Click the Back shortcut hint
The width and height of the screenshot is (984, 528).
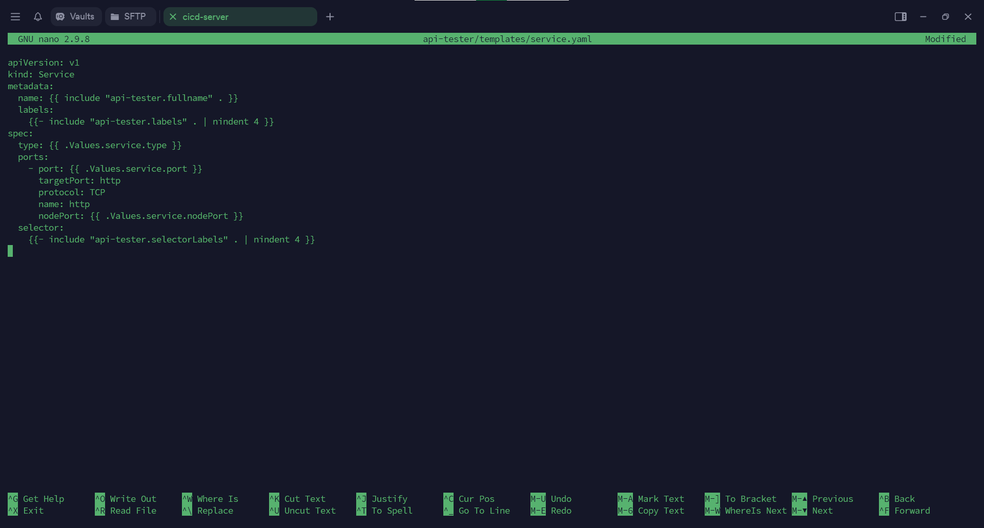(x=897, y=499)
